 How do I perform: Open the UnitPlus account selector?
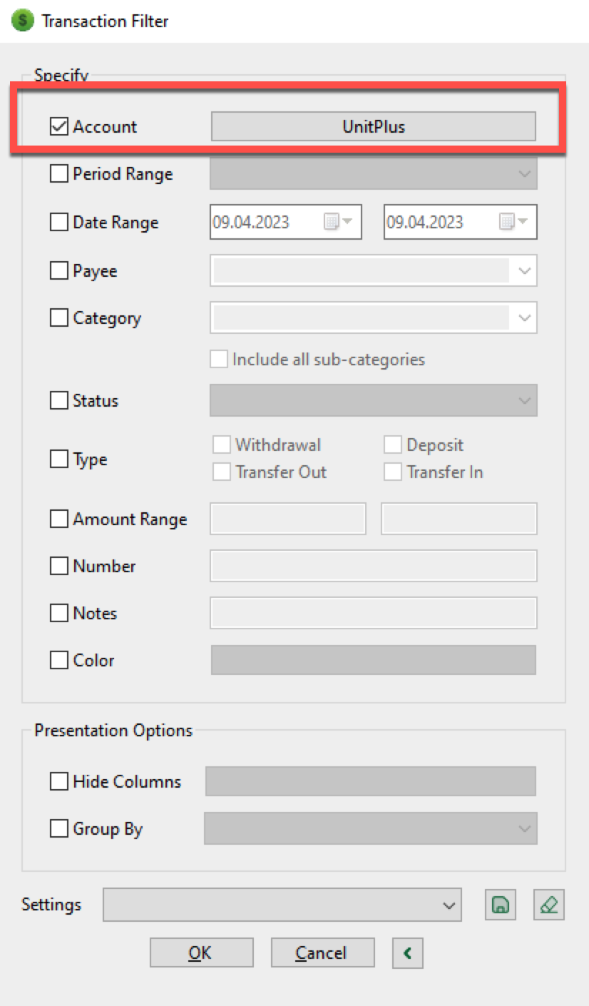(x=373, y=126)
